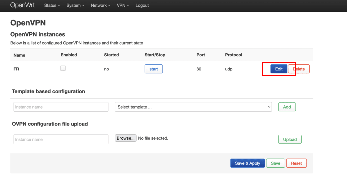The image size is (347, 185).
Task: Select the FR name cell
Action: pos(16,69)
